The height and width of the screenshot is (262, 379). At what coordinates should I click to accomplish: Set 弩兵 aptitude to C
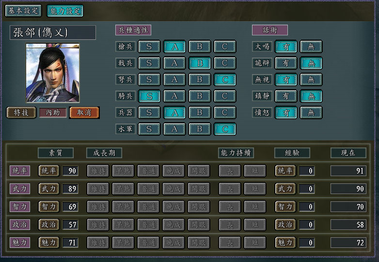225,80
